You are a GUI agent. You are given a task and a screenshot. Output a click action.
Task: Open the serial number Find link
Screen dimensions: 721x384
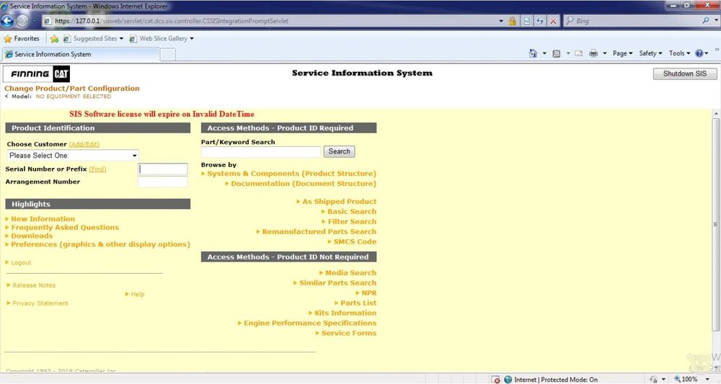97,169
